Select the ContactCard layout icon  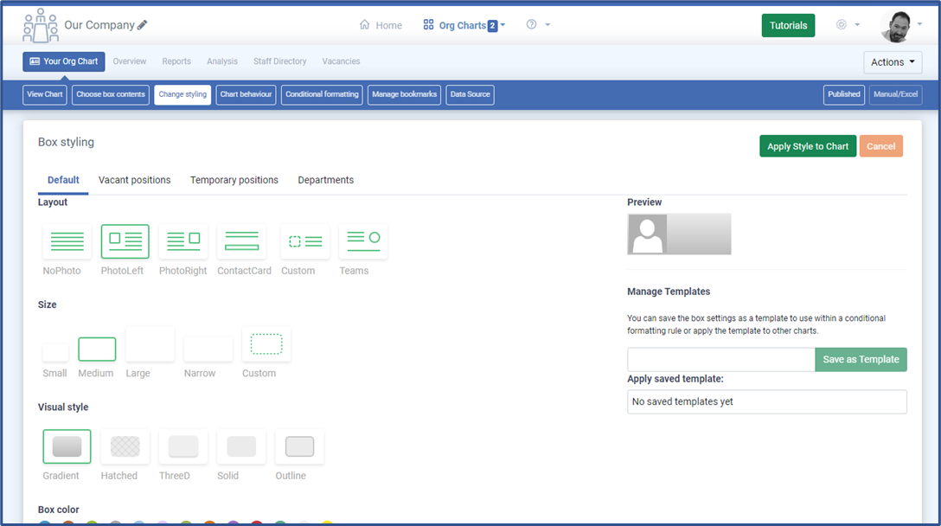[242, 241]
